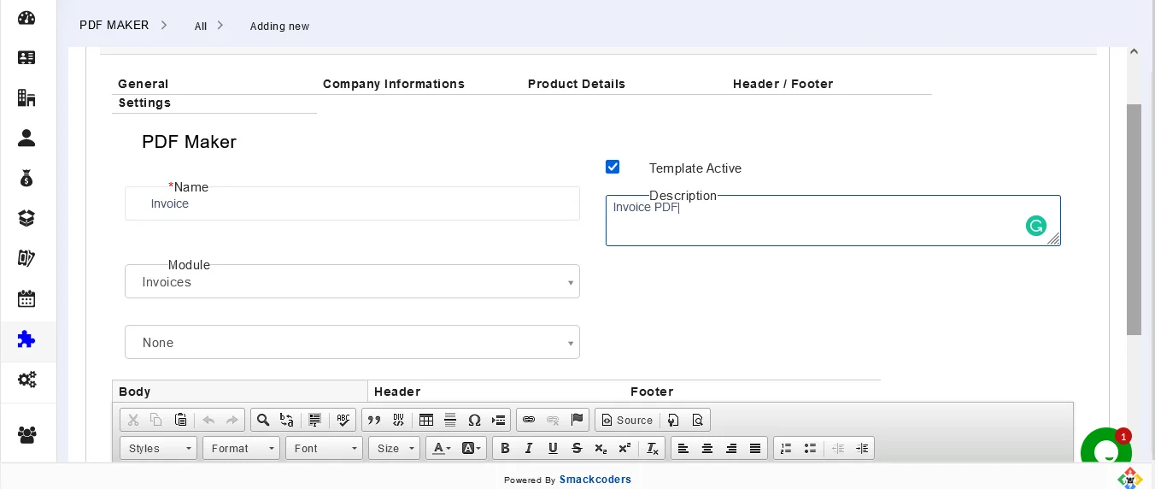Open the Module dropdown showing Invoices

(x=352, y=282)
